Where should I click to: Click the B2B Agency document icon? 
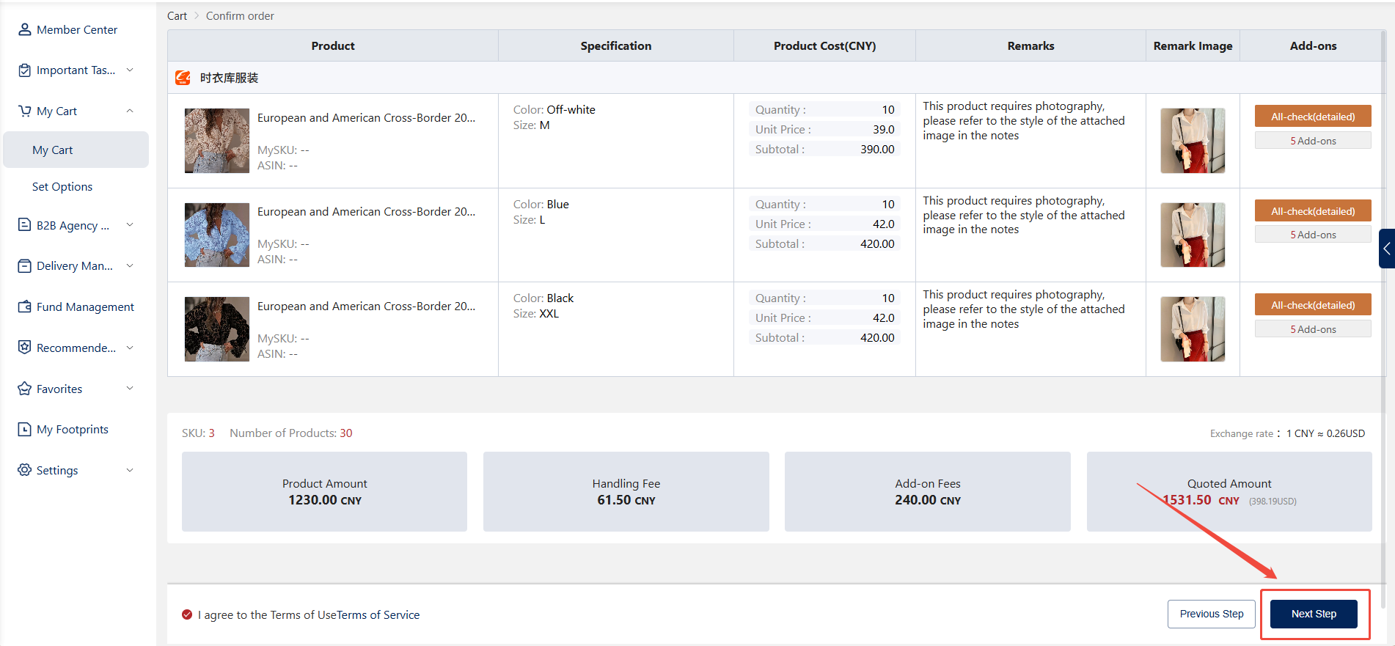click(25, 225)
